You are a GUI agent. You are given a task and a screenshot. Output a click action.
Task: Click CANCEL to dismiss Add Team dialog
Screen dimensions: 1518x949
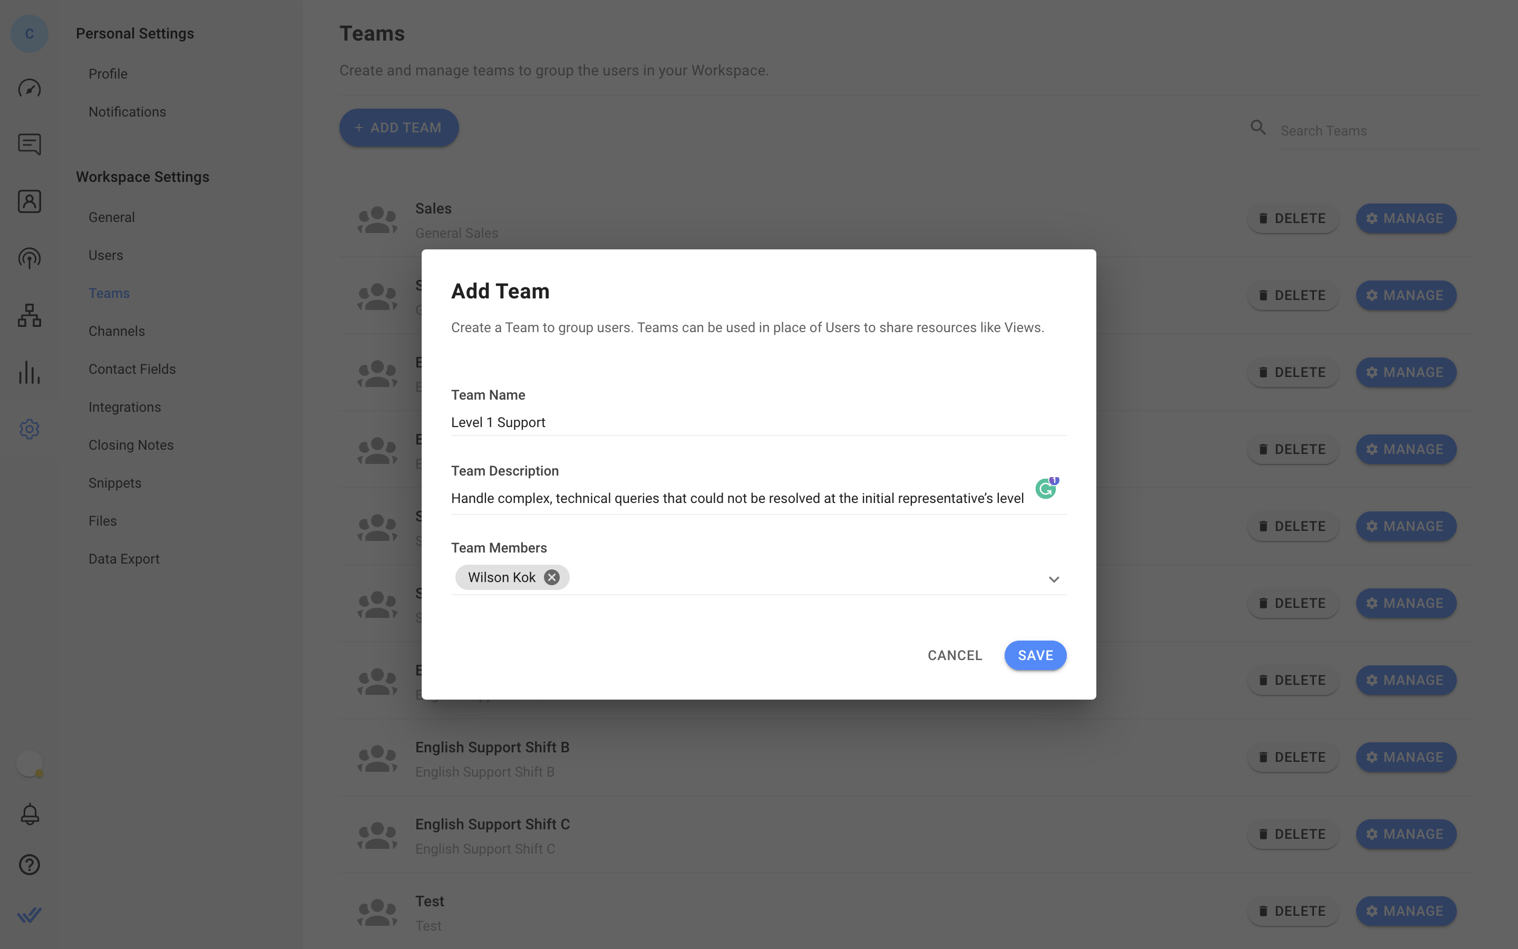point(954,655)
